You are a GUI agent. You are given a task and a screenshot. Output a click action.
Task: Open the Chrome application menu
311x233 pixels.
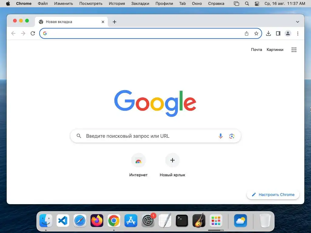click(24, 4)
